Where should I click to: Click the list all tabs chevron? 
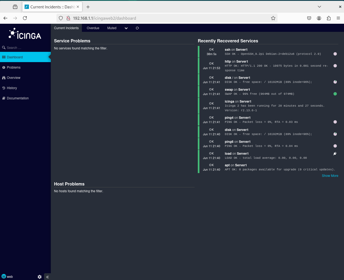tap(319, 7)
